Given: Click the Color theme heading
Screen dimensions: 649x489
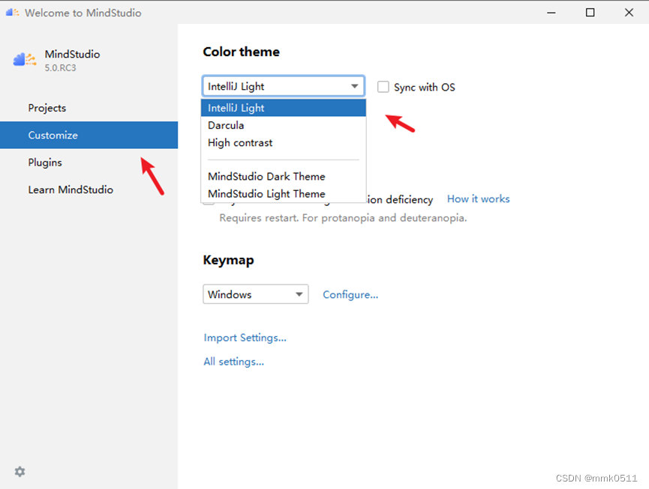Looking at the screenshot, I should tap(241, 52).
